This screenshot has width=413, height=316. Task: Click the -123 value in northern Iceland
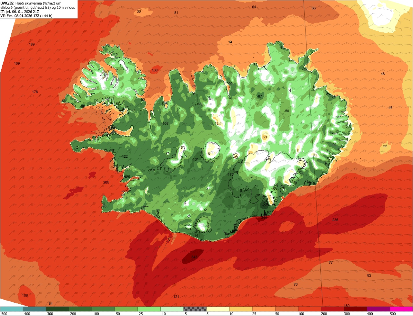(199, 104)
